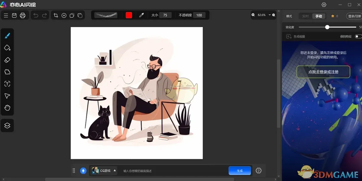Click 点我去登录或注册 button
Viewport: 362px width, 181px height.
coord(323,72)
